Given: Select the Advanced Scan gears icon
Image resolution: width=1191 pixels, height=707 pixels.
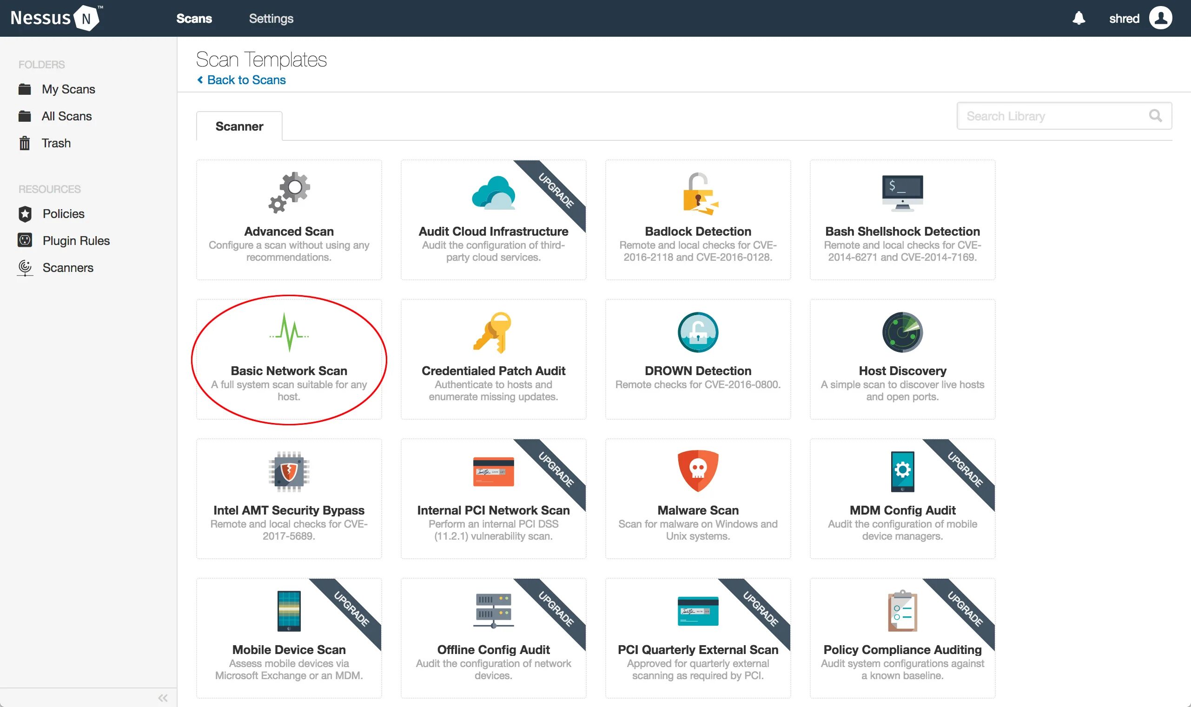Looking at the screenshot, I should click(x=289, y=192).
